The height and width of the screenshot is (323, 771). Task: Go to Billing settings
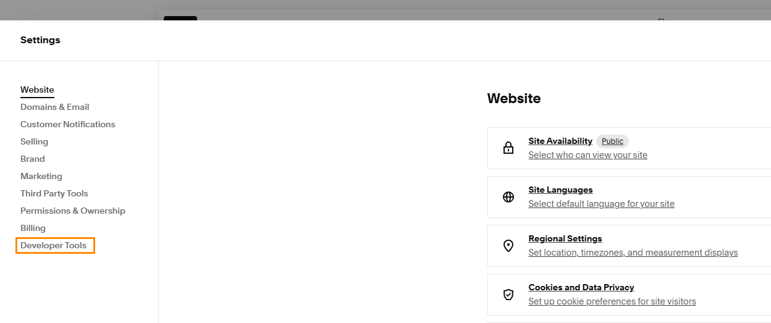[33, 228]
